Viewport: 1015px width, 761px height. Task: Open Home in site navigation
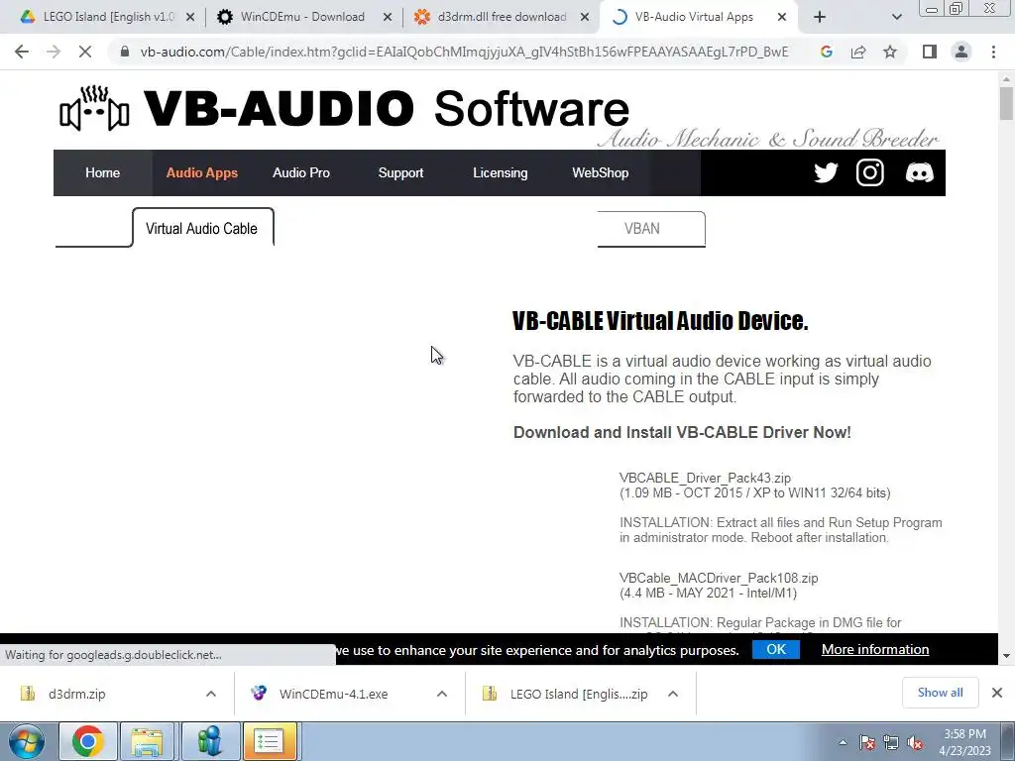click(102, 172)
